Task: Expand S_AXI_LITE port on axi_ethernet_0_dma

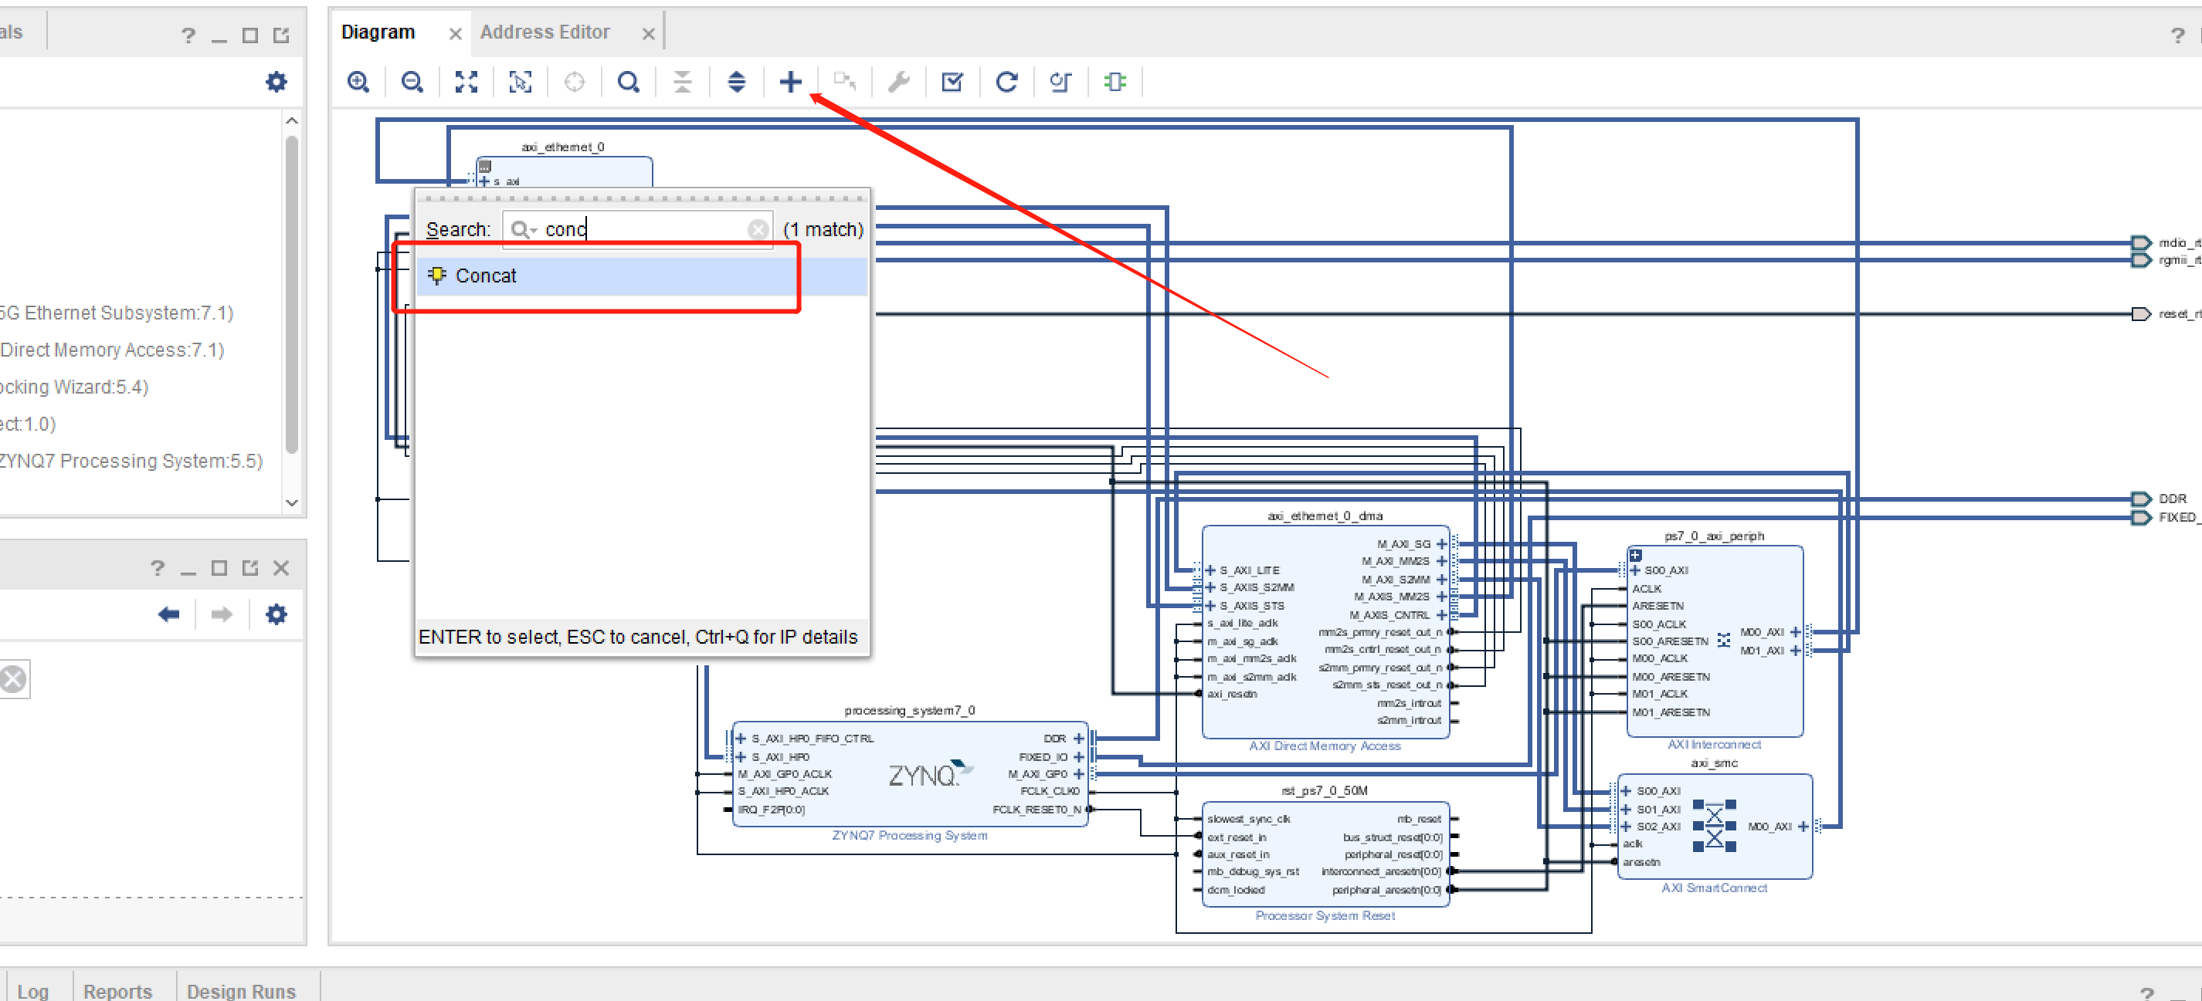Action: tap(1210, 570)
